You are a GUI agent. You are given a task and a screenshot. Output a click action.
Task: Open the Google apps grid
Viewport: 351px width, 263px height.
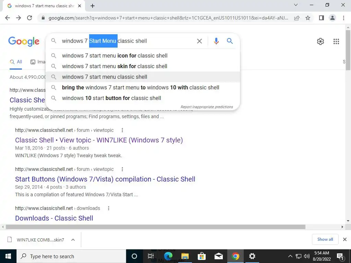click(x=336, y=41)
